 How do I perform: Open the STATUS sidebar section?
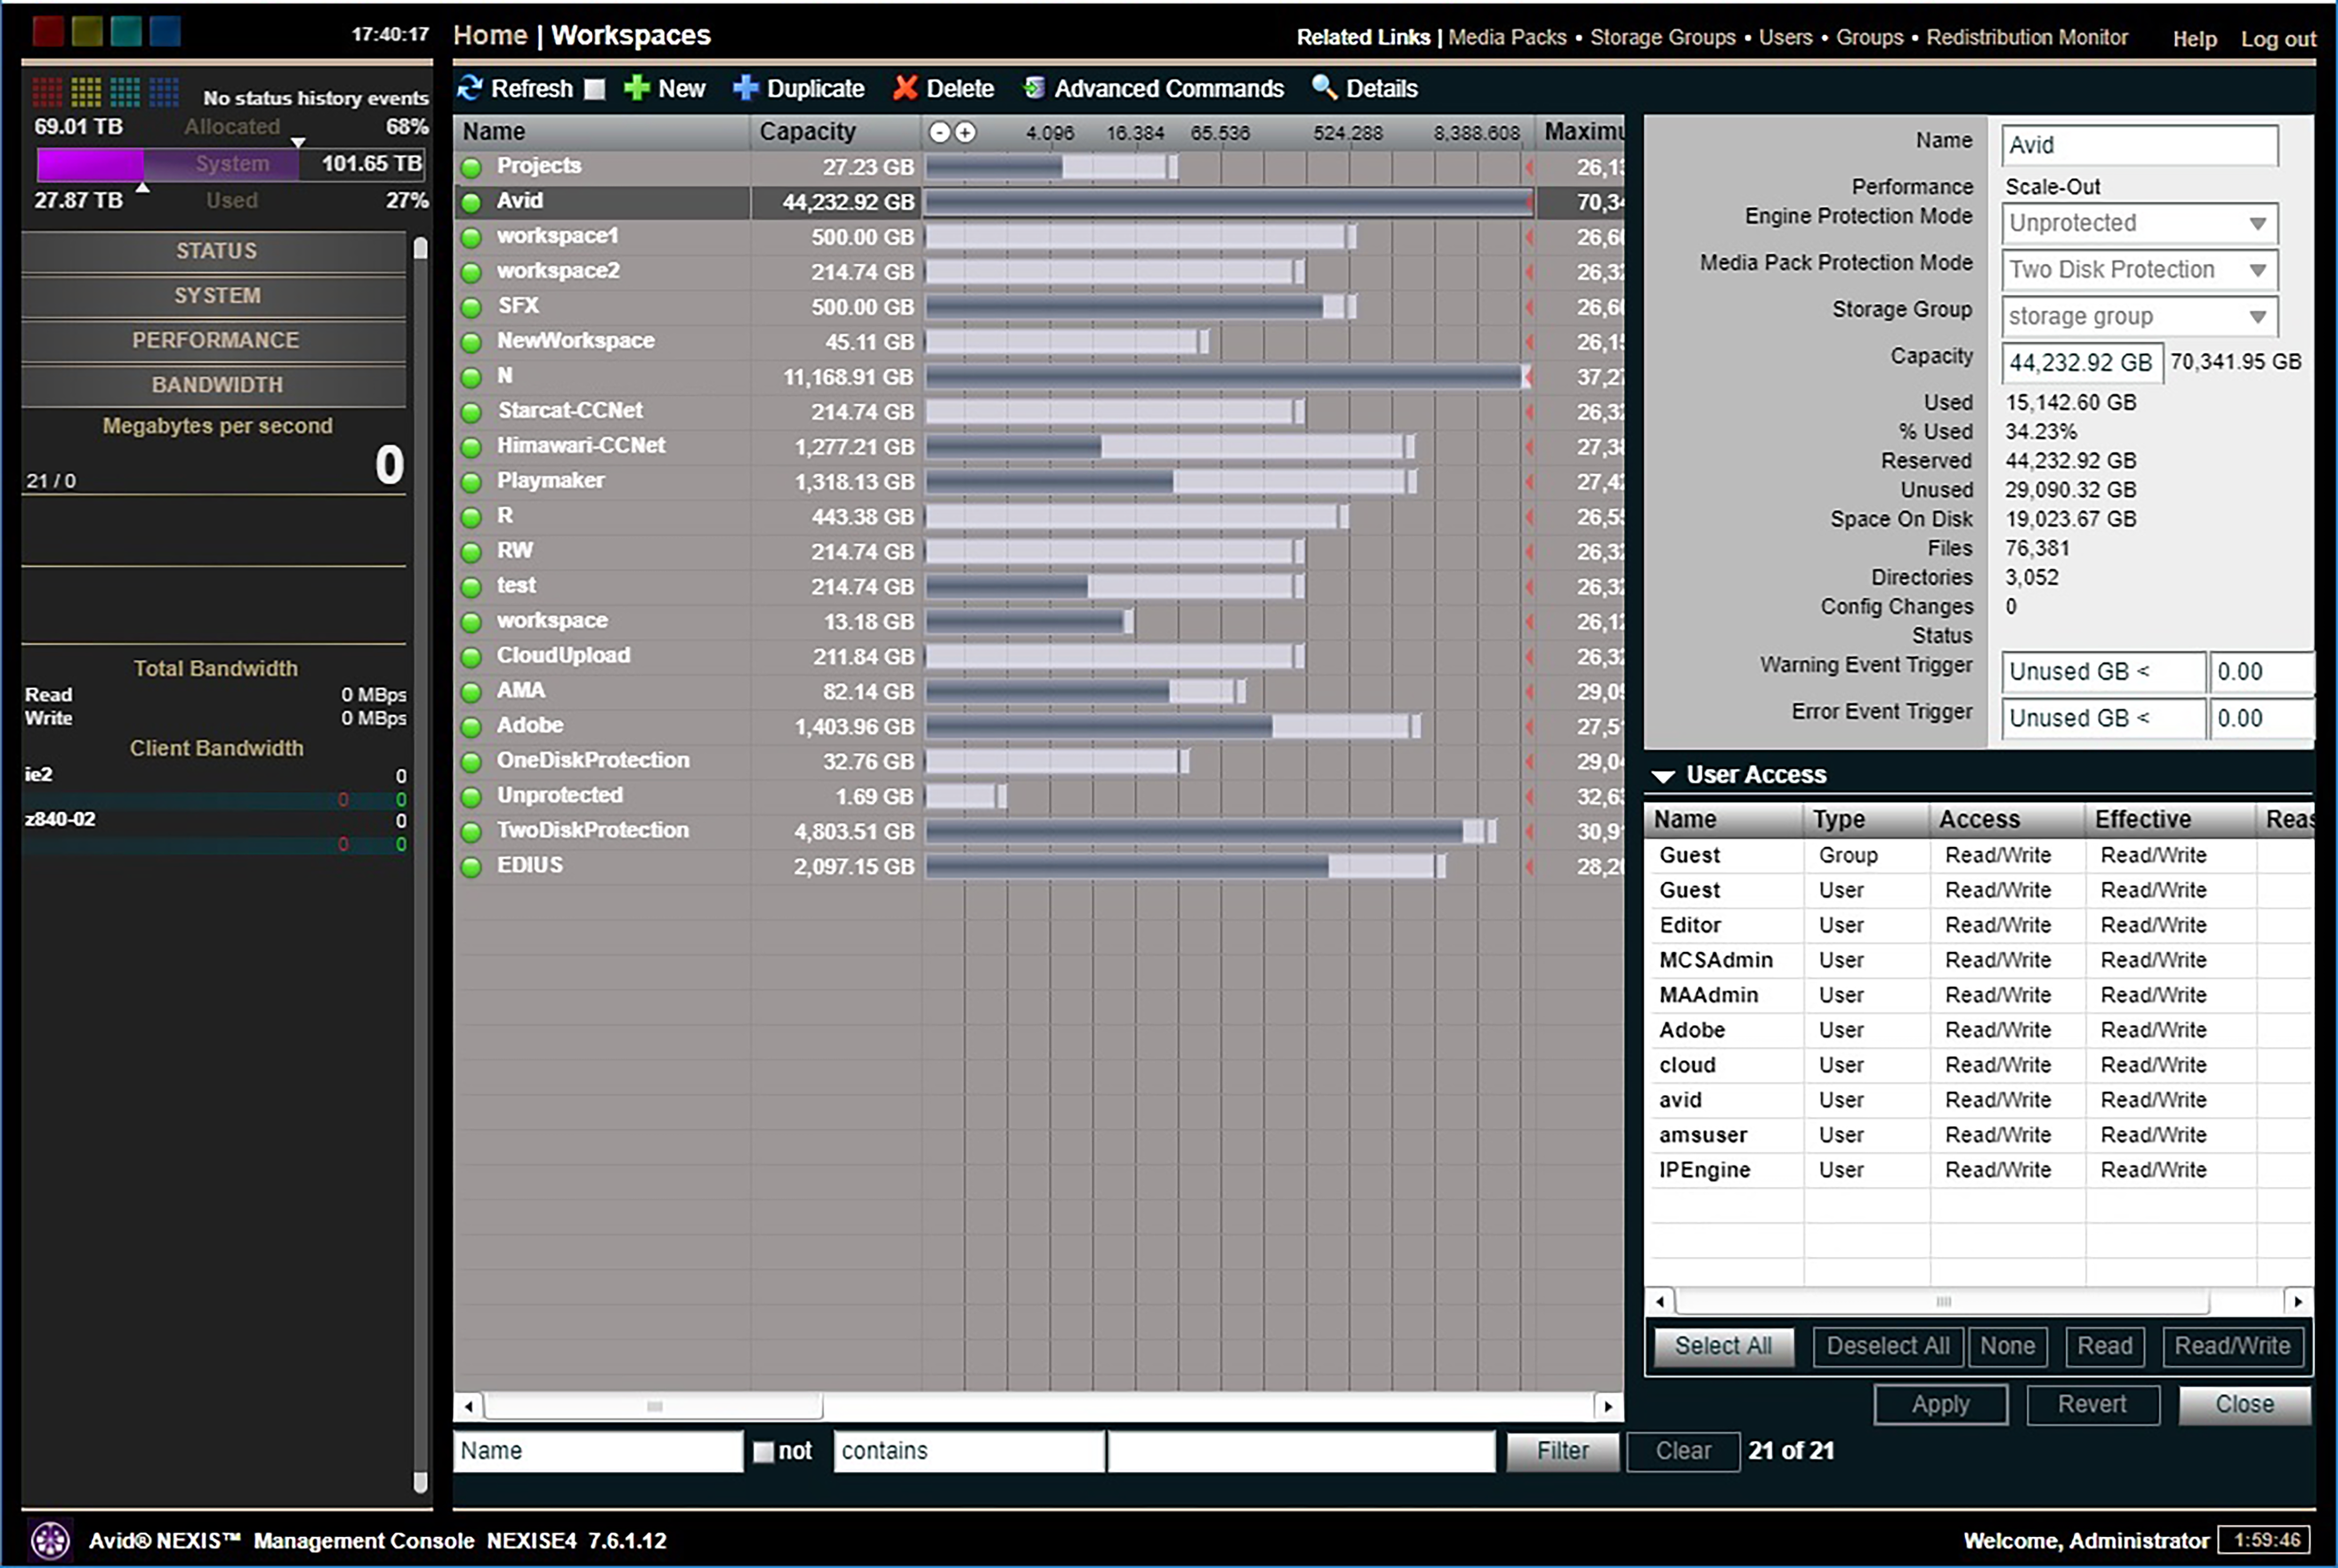(214, 251)
